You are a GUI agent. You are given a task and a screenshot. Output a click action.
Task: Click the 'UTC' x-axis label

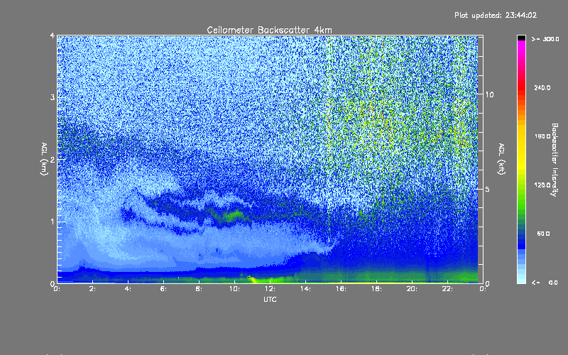pyautogui.click(x=270, y=299)
